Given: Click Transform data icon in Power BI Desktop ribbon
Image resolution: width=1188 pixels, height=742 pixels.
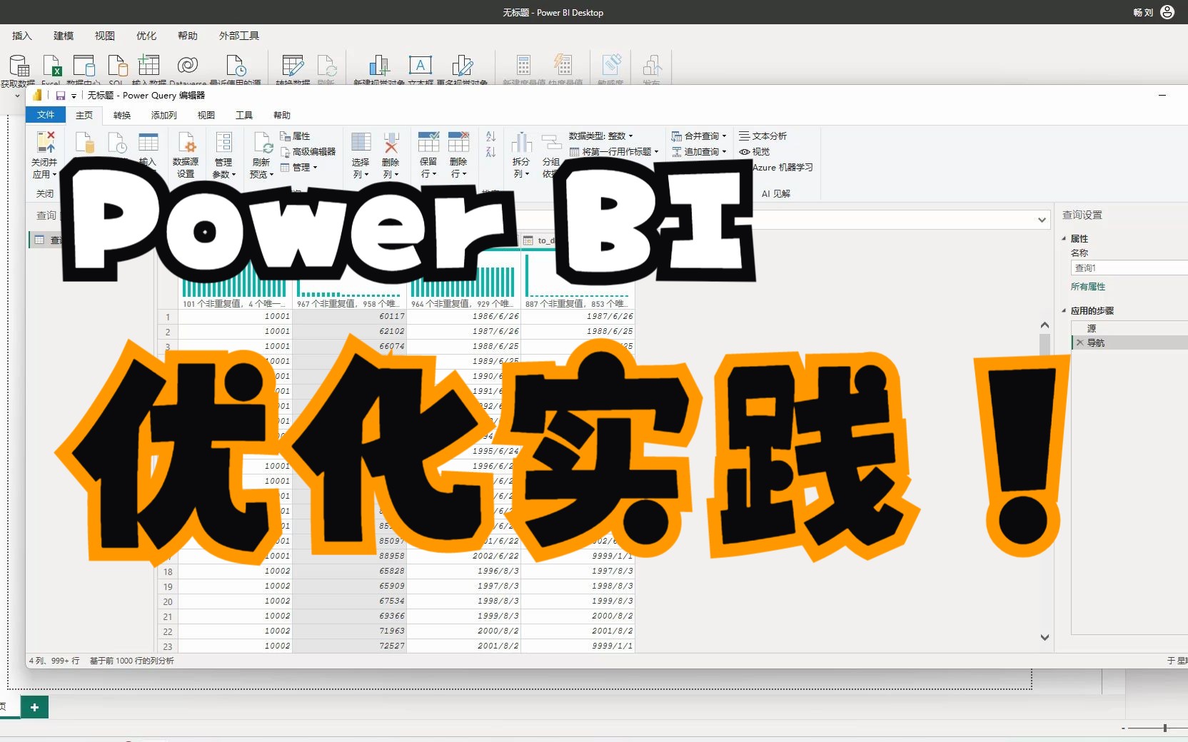Looking at the screenshot, I should point(293,66).
